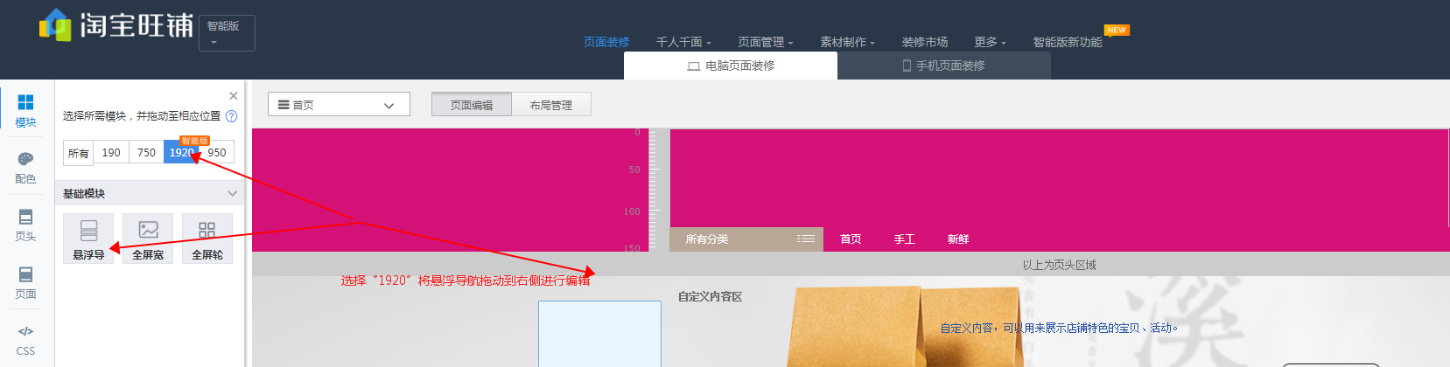Switch to 手机页面装修 tab
Image resolution: width=1450 pixels, height=367 pixels.
click(x=944, y=66)
